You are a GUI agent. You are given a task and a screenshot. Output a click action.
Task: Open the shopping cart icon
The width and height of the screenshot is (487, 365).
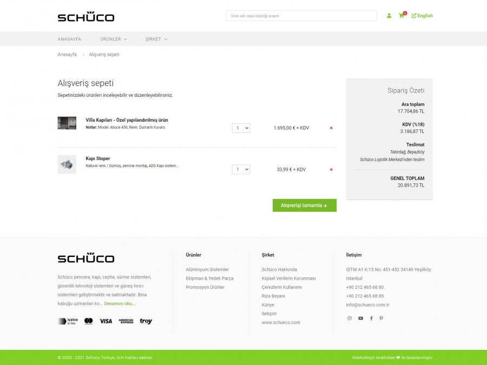coord(402,16)
